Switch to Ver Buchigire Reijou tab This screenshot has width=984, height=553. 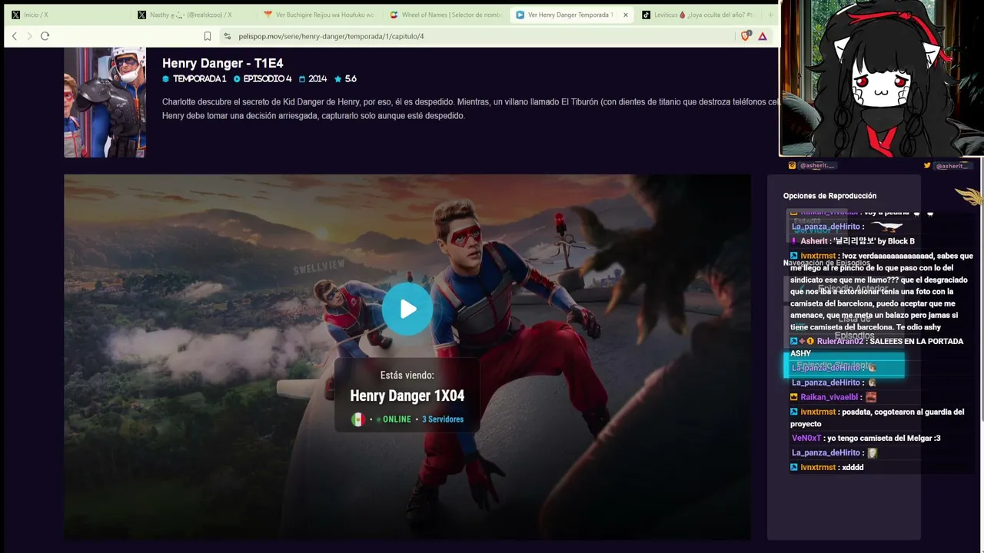[318, 15]
